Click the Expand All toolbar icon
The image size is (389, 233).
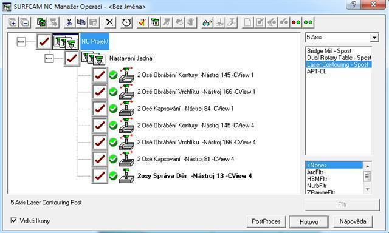click(x=13, y=22)
